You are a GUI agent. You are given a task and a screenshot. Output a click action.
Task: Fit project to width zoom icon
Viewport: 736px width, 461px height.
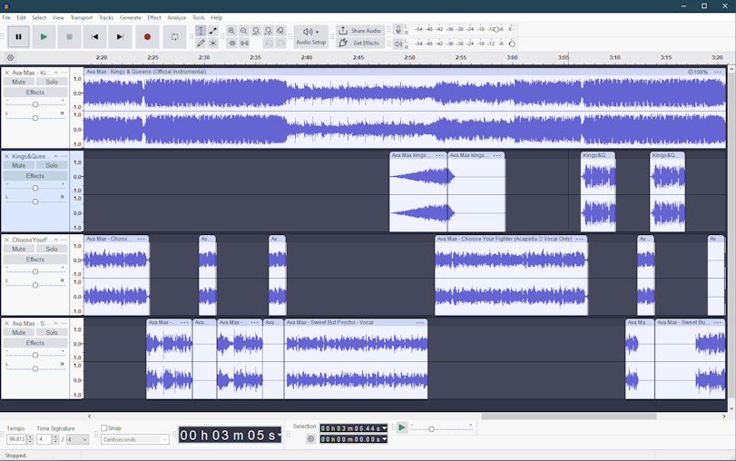pos(269,31)
